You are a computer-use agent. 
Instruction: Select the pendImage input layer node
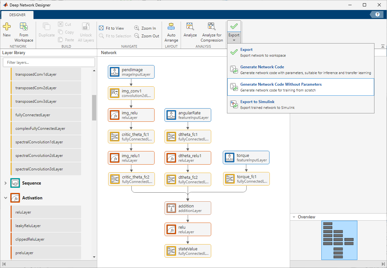[x=131, y=72]
